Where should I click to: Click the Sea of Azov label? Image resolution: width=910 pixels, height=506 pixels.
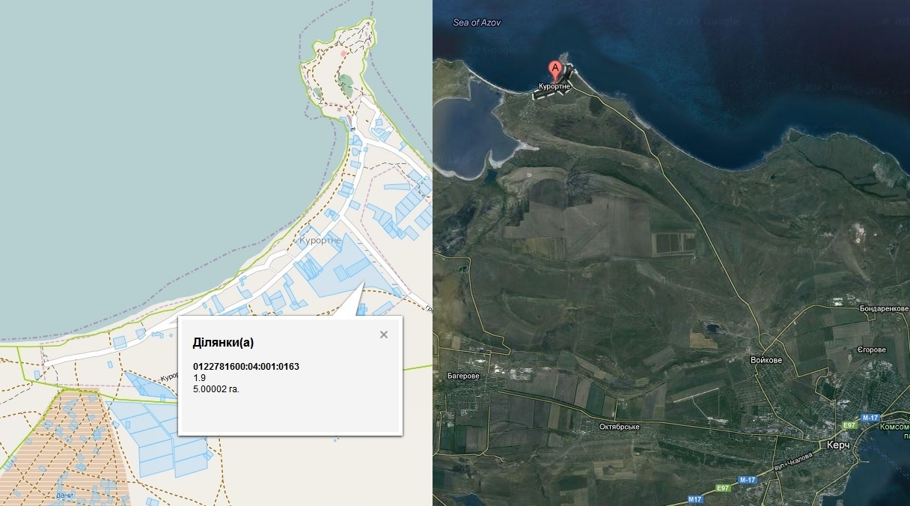[x=477, y=22]
